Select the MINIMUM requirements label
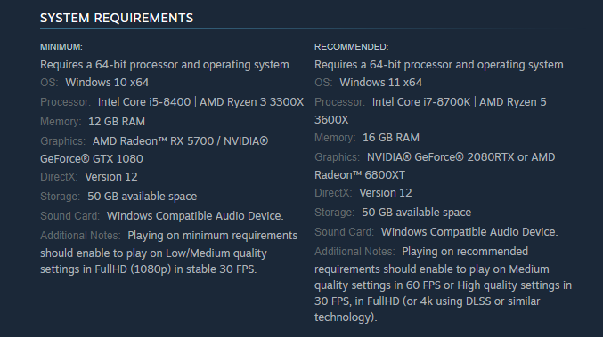Viewport: 603px width, 337px height. (61, 47)
